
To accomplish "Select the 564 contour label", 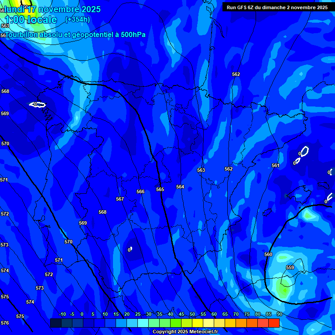I will pyautogui.click(x=180, y=187).
